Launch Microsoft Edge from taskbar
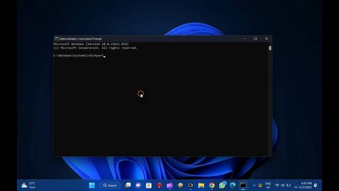 pyautogui.click(x=233, y=185)
